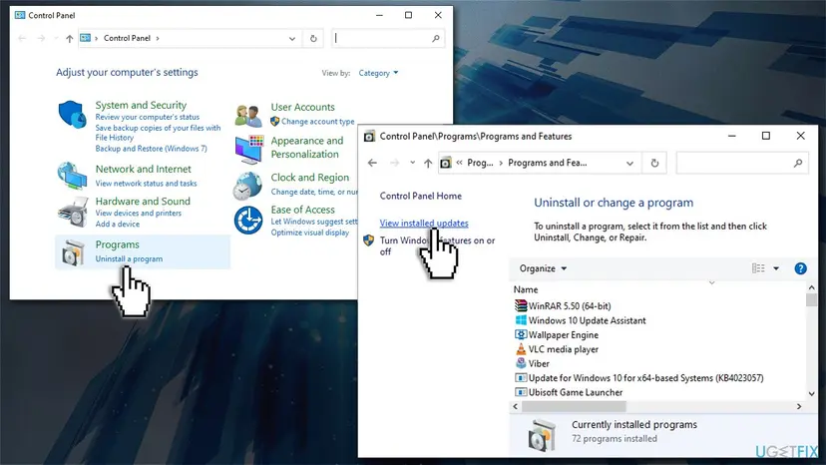Screen dimensions: 826x465
Task: Open the System and Security category
Action: pos(141,105)
